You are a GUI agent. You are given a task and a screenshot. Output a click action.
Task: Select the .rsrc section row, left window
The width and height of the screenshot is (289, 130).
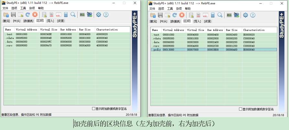67,45
